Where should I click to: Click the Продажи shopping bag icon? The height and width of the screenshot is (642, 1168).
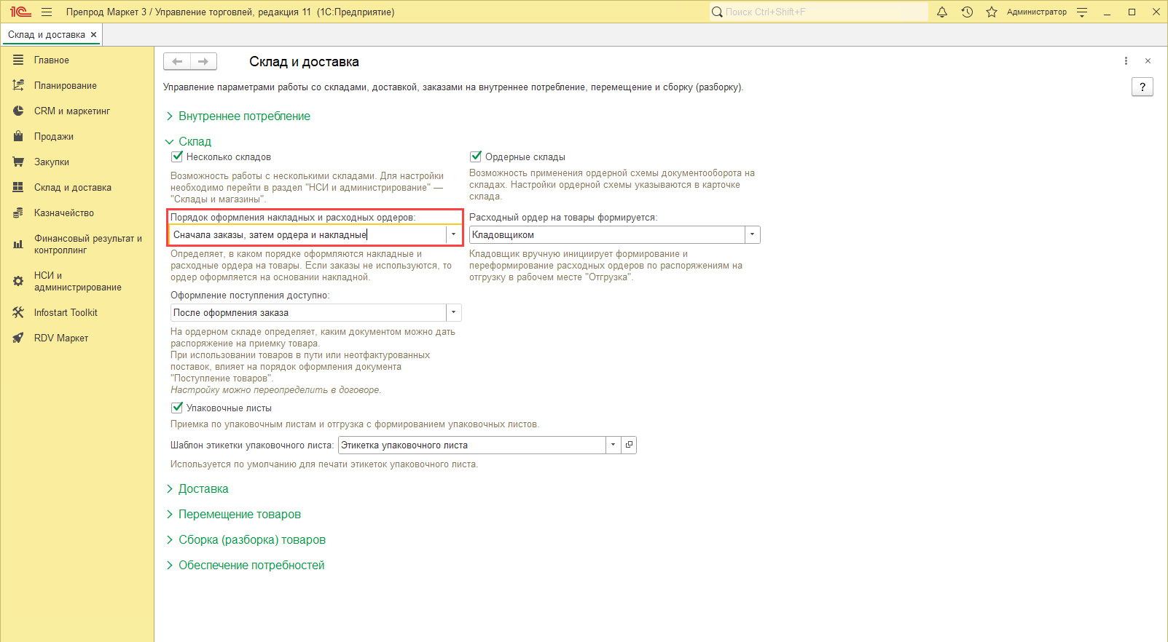18,136
